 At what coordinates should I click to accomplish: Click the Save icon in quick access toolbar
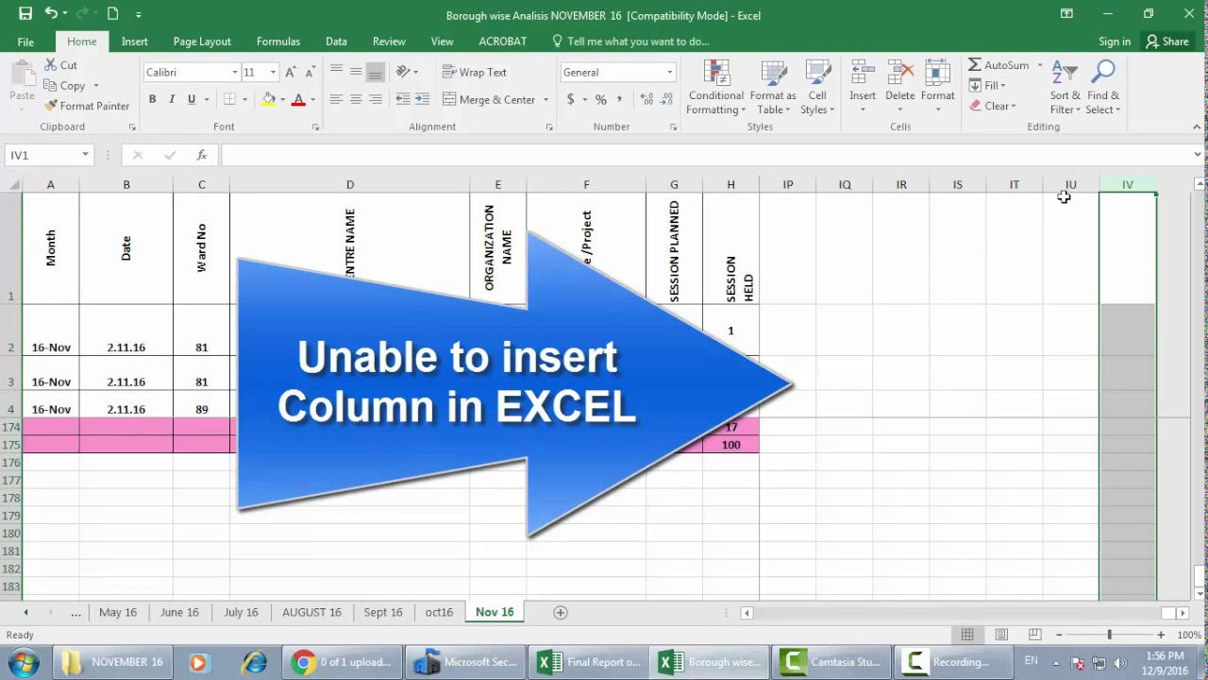point(25,14)
